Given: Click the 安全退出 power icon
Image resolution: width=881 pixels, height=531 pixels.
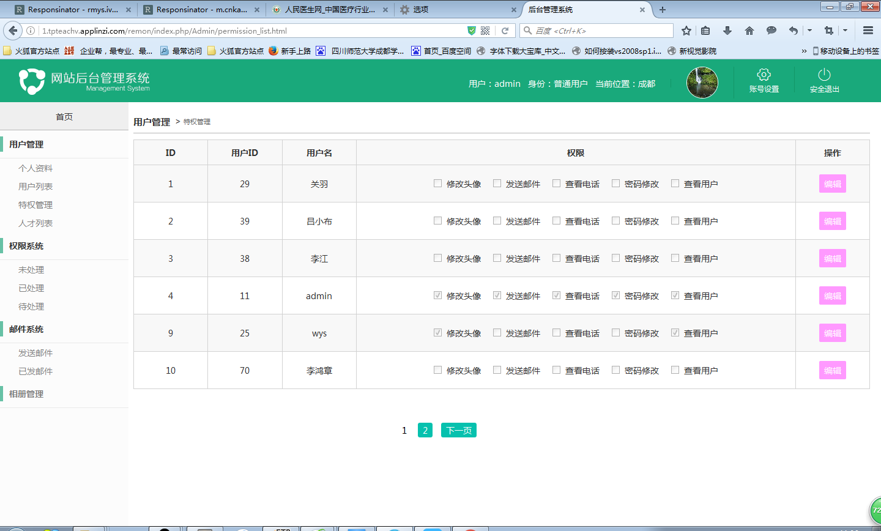Looking at the screenshot, I should point(824,75).
